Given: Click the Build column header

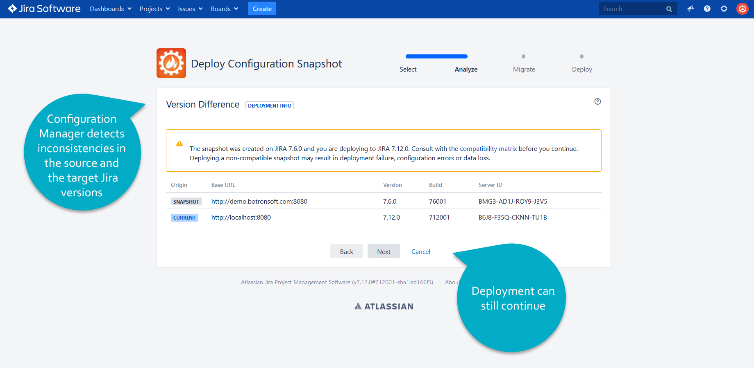Looking at the screenshot, I should pyautogui.click(x=436, y=185).
